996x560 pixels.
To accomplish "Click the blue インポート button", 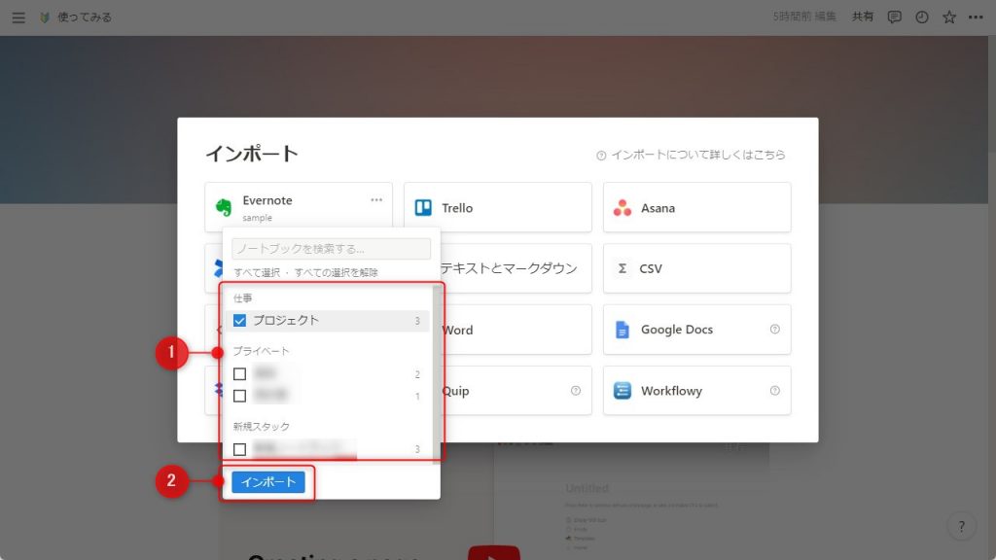I will [x=268, y=482].
